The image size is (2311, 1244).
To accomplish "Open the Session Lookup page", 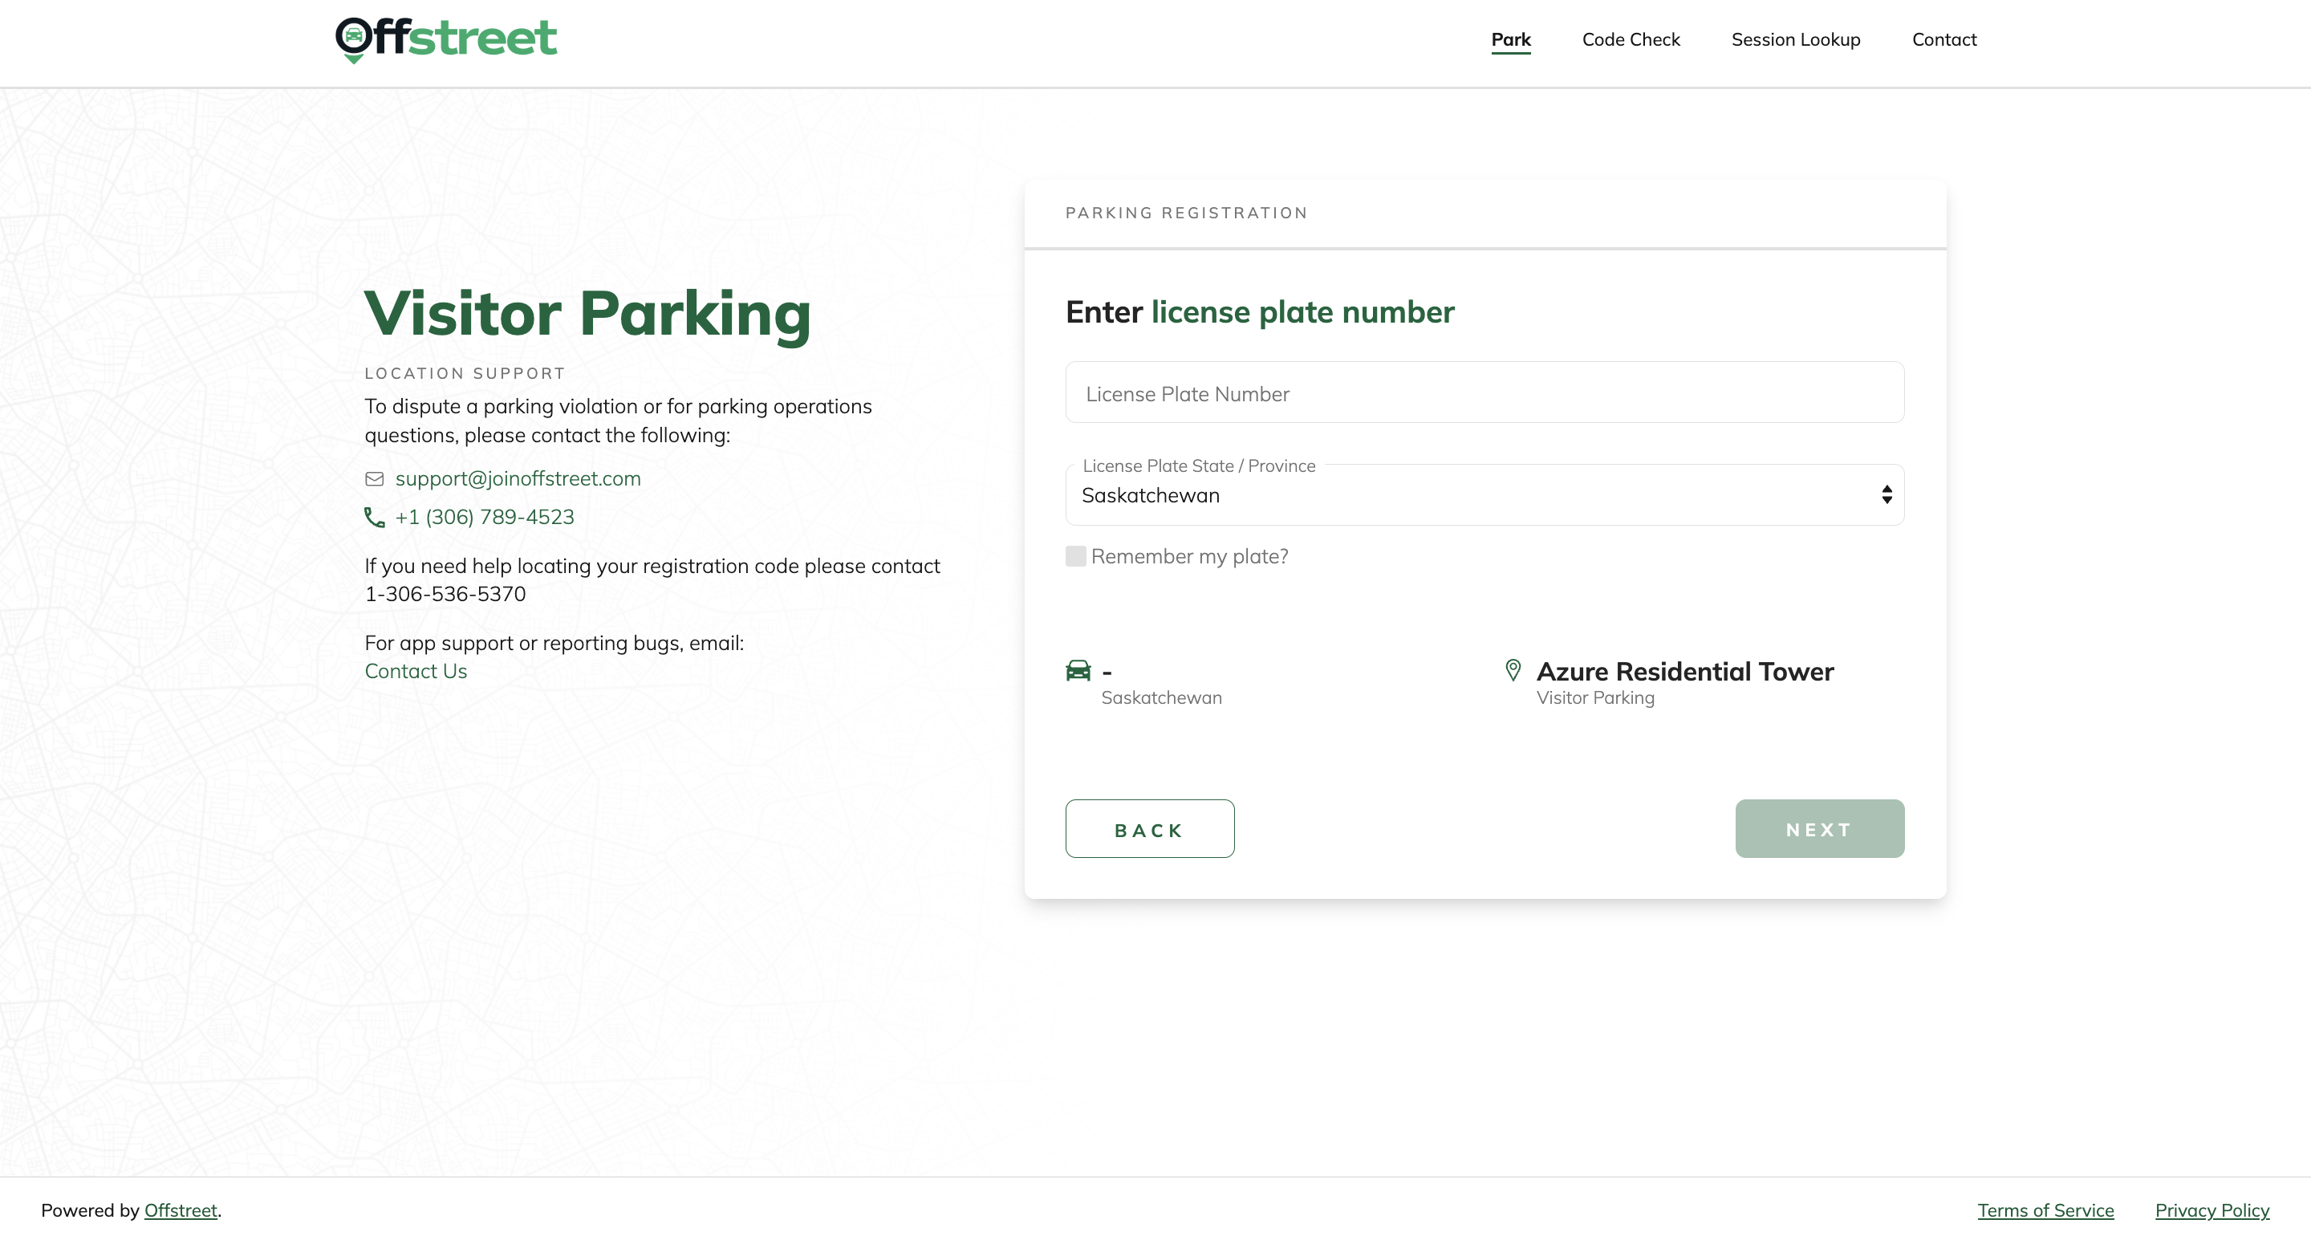I will click(1795, 39).
